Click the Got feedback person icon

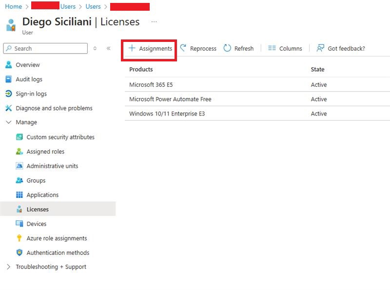(x=320, y=48)
